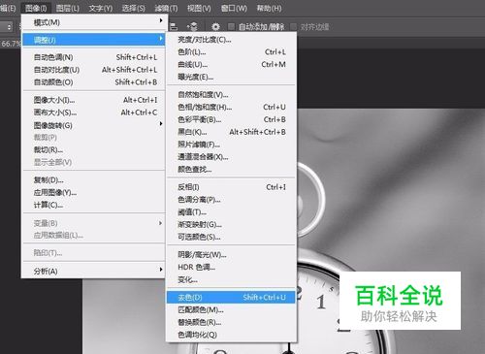Apply 色调均化(Q) adjustment
Screen dimensions: 485x354
point(231,335)
